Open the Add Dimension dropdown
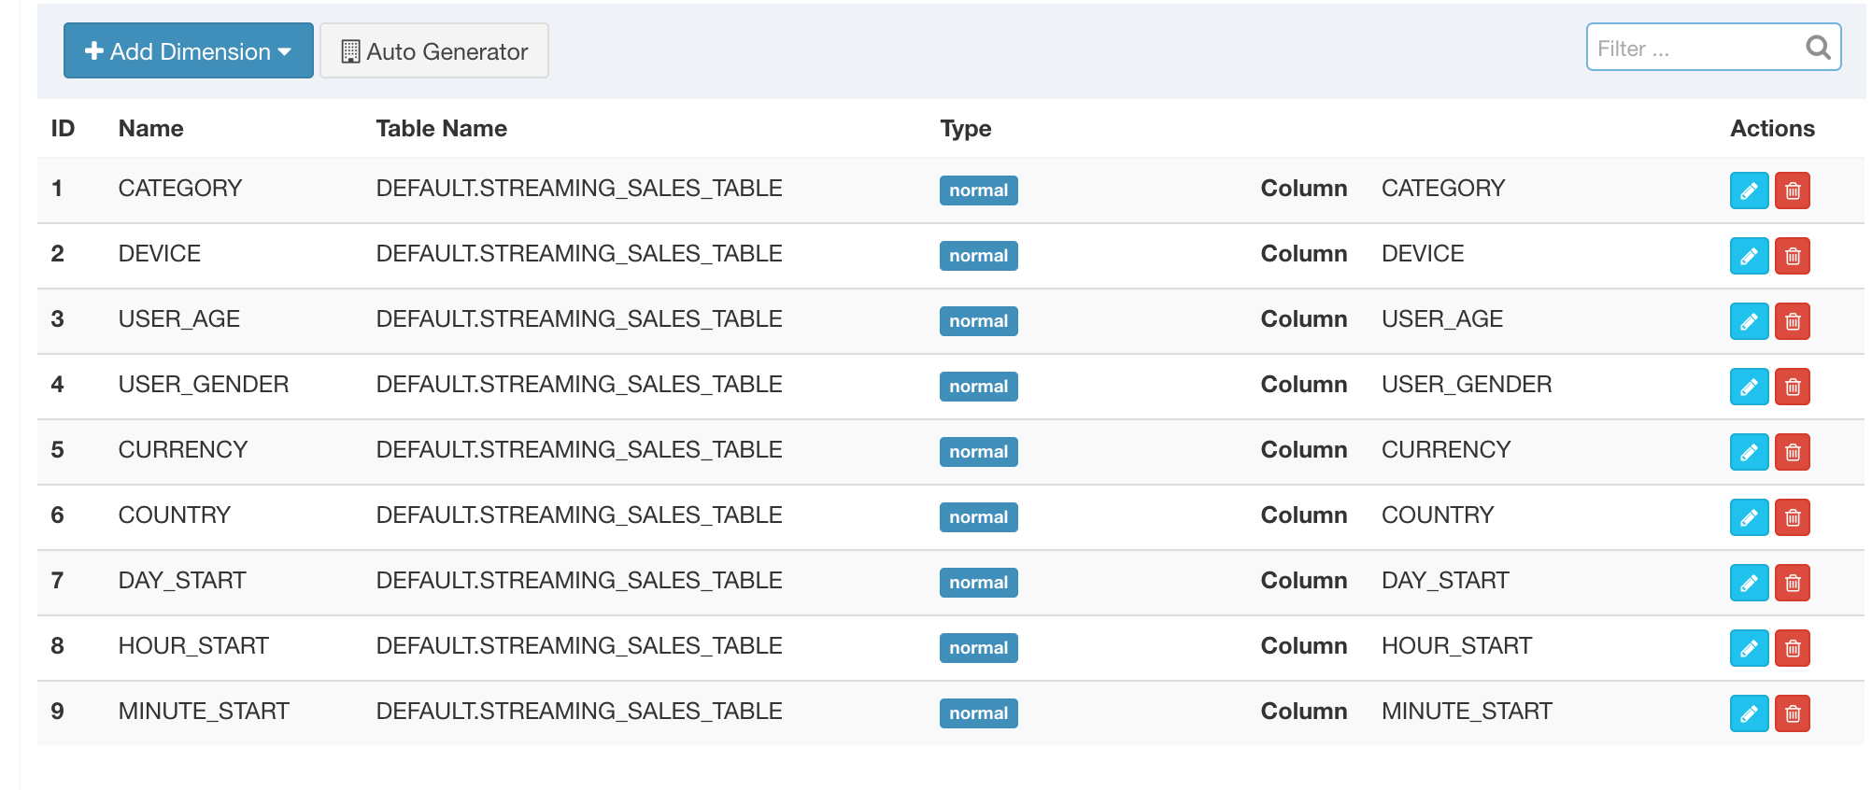Screen dimensions: 1872x790 click(x=188, y=51)
